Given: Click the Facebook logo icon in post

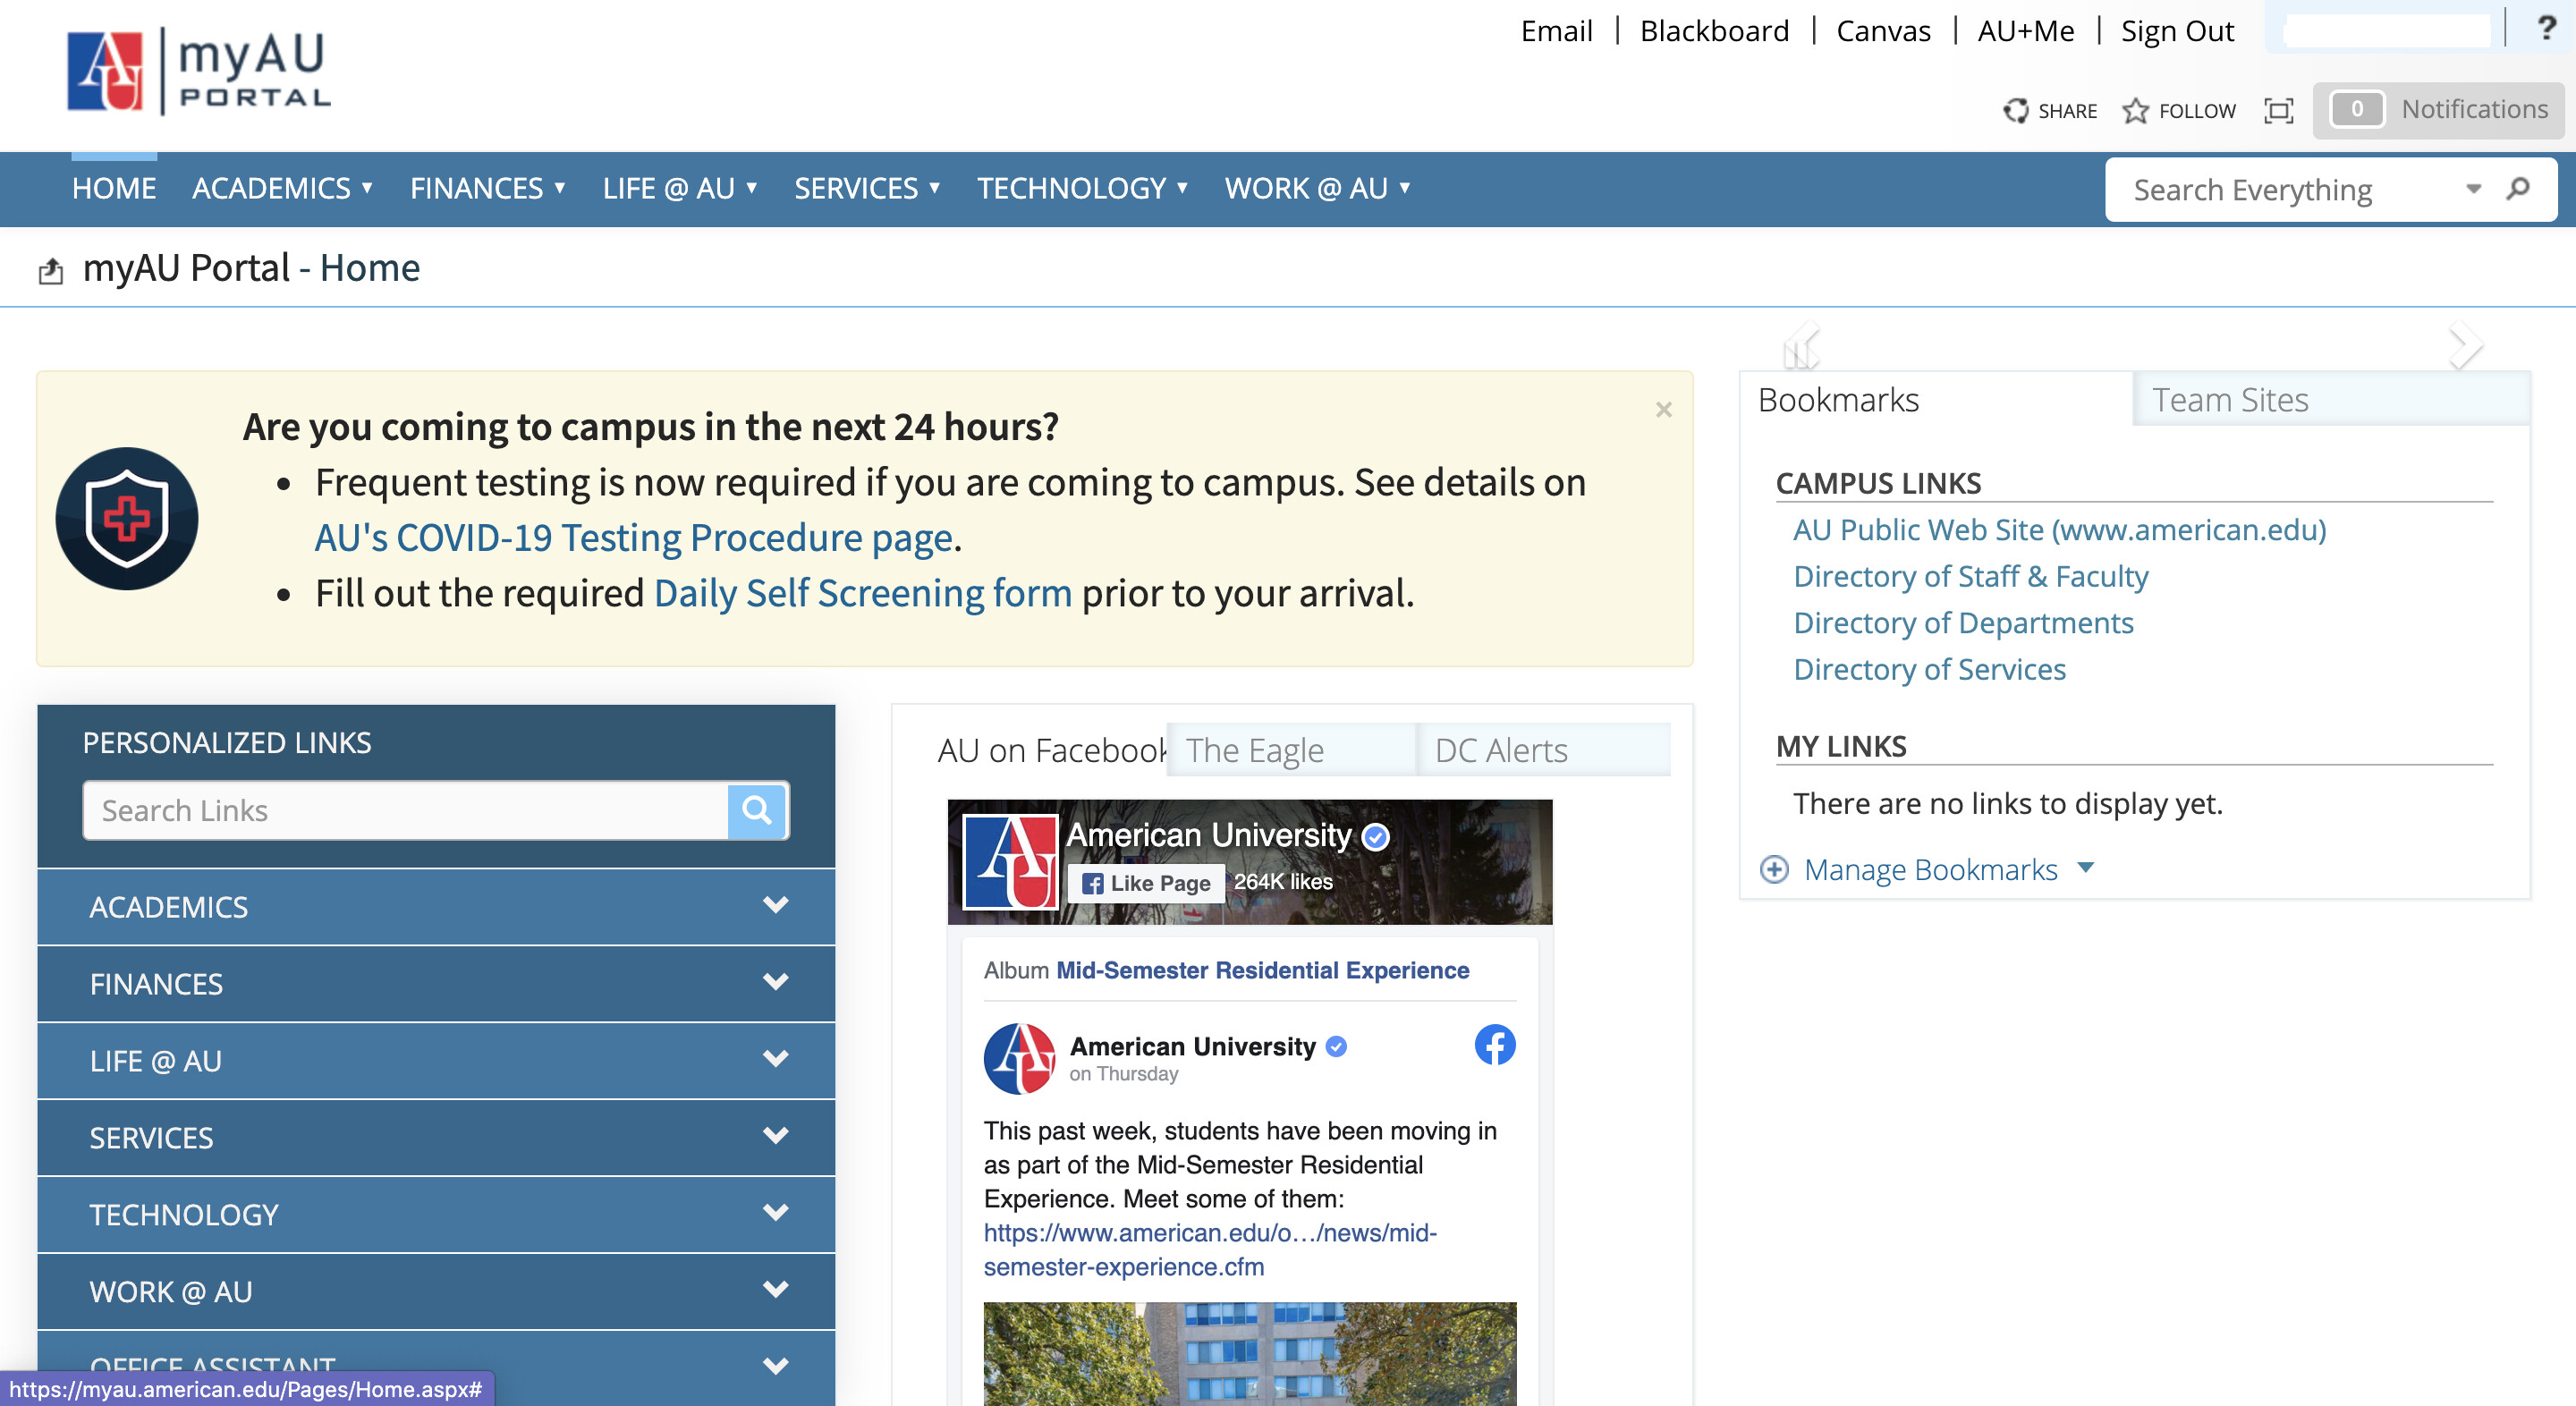Looking at the screenshot, I should (1494, 1045).
